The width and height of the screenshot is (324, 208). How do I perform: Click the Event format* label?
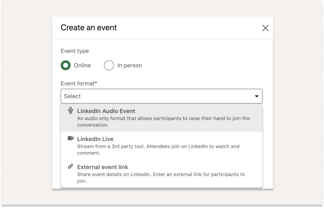click(x=79, y=84)
